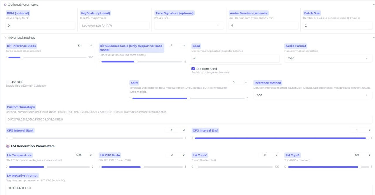Adjust the DiT Guidance Scale slider
Viewport: 375px width, 195px height.
coord(142,61)
